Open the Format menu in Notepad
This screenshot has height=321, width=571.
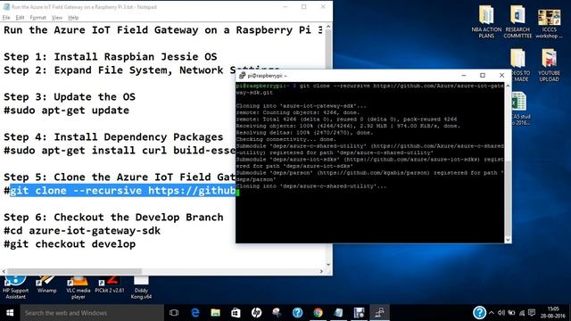click(x=37, y=18)
